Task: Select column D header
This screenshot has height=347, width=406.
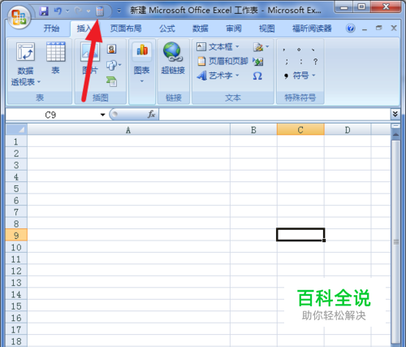Action: click(348, 130)
